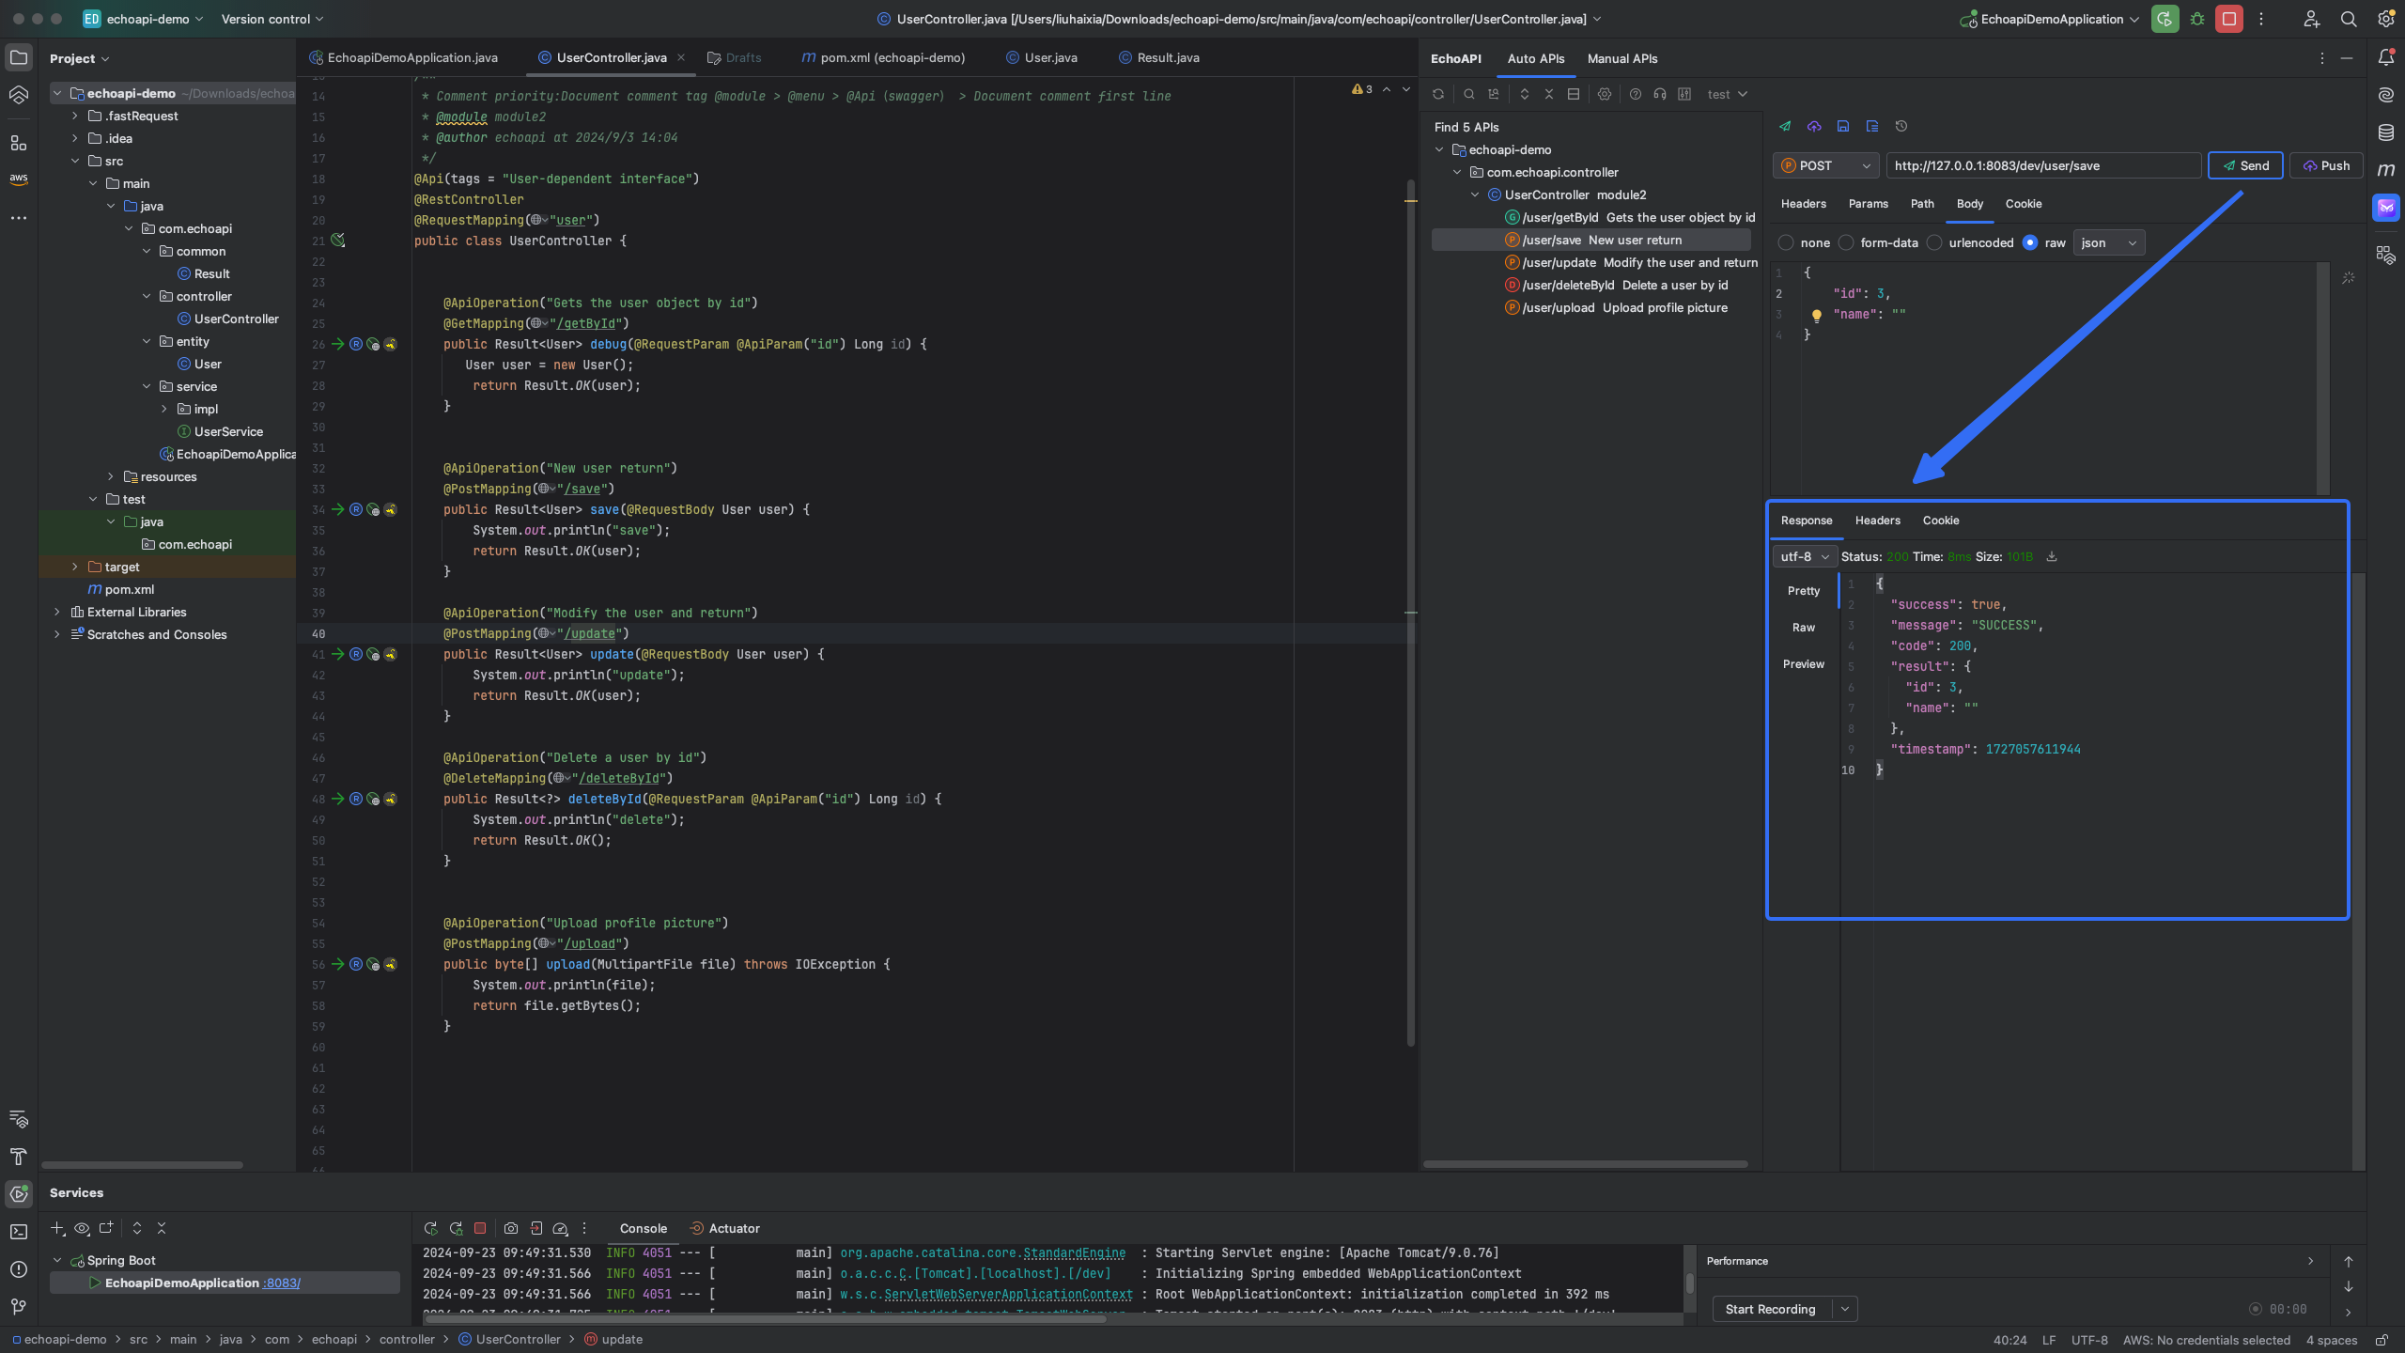Open the POST method dropdown
This screenshot has height=1353, width=2405.
pos(1824,165)
